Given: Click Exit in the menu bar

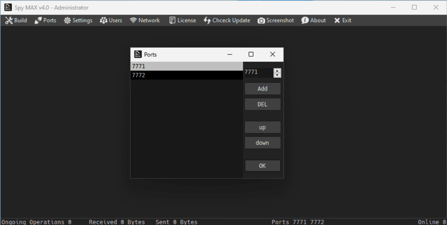Looking at the screenshot, I should click(x=343, y=21).
